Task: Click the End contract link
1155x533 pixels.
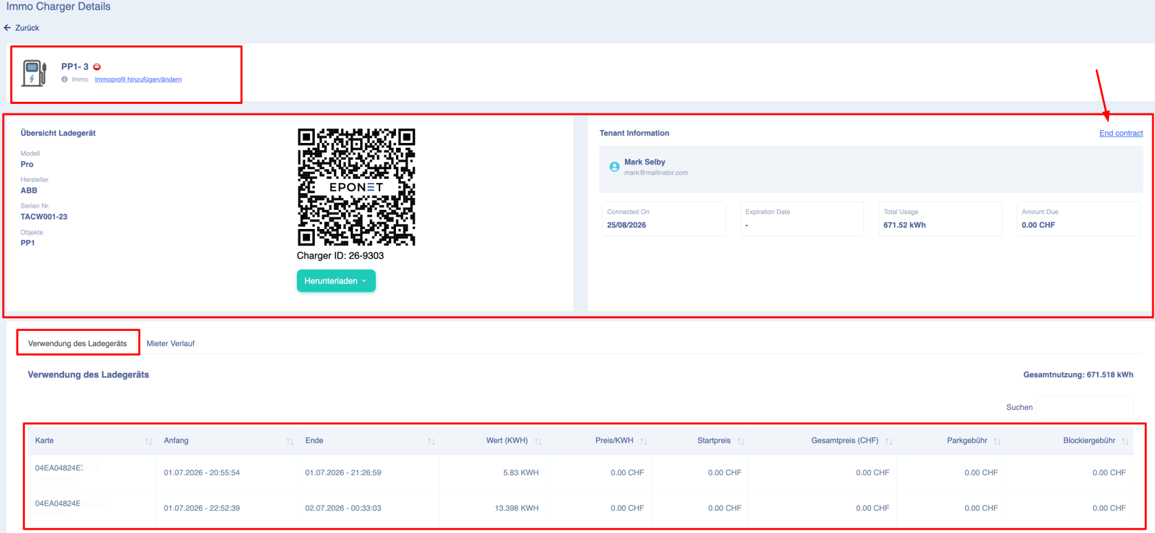Action: pos(1121,133)
